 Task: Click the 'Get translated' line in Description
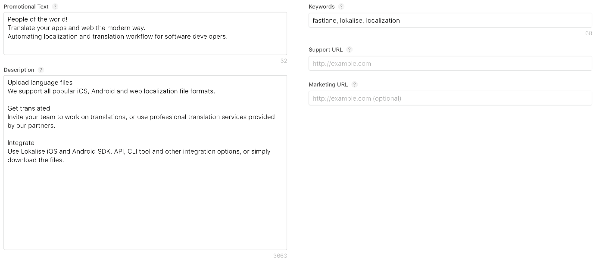(29, 108)
